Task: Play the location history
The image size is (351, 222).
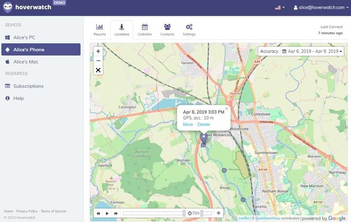Action: coord(107,213)
